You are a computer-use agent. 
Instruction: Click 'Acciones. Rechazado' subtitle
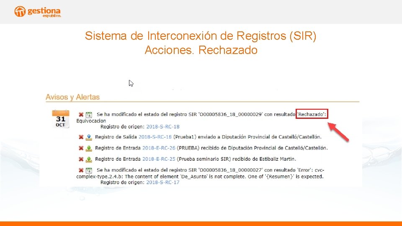click(x=201, y=50)
